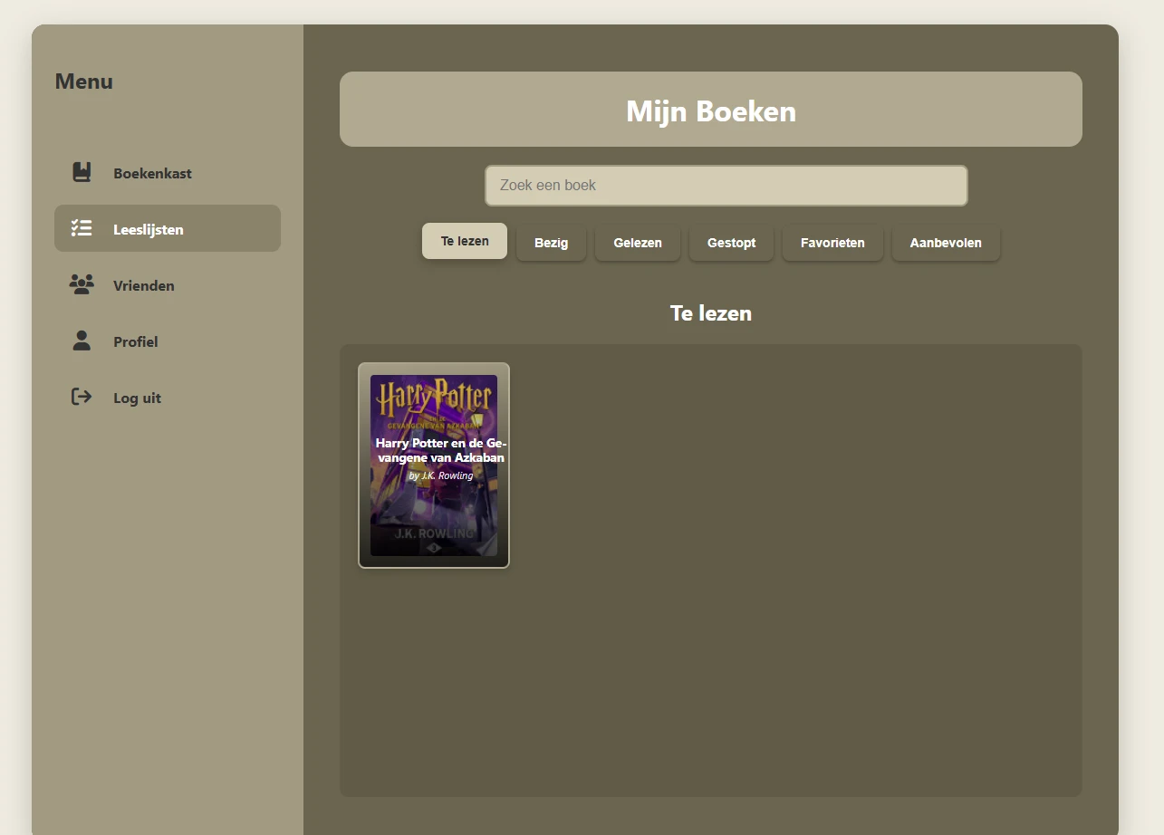Image resolution: width=1164 pixels, height=835 pixels.
Task: Show the Favorieten list
Action: tap(832, 242)
